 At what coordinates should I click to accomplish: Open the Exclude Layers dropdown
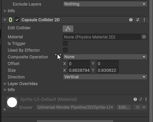tap(105, 4)
